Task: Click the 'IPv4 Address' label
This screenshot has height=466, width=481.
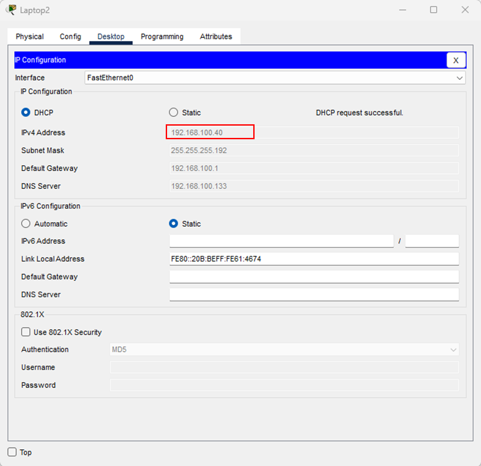Action: (43, 133)
